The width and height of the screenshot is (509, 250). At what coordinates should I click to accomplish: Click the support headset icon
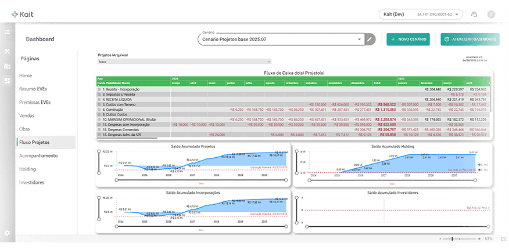coord(474,15)
